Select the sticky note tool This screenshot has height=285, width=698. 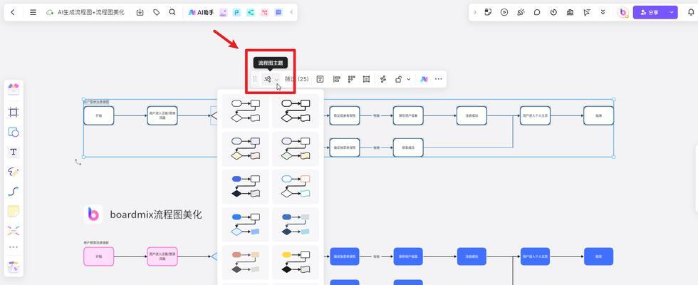[14, 211]
